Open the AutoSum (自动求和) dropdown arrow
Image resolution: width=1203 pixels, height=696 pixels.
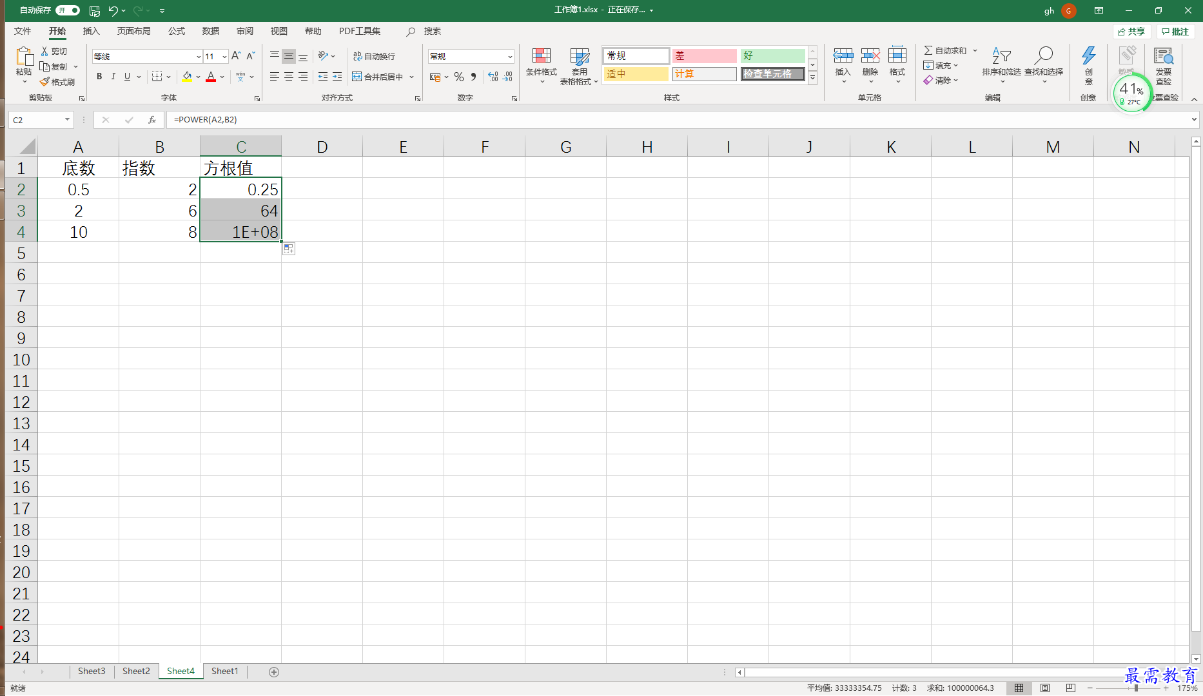point(975,51)
